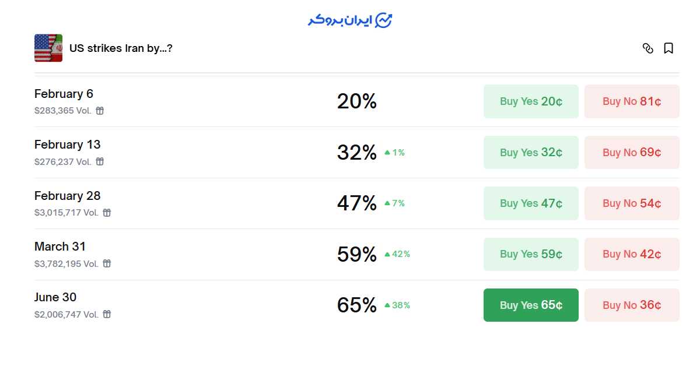Click the rewards gift icon for February 6
Image resolution: width=700 pixels, height=366 pixels.
click(100, 111)
